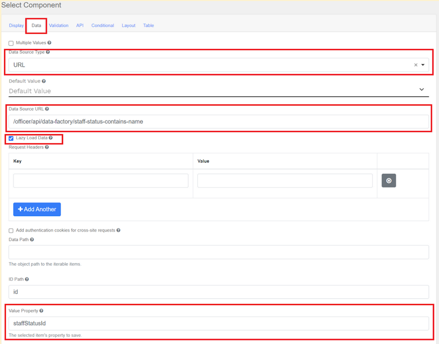The height and width of the screenshot is (344, 439).
Task: Open the Conditional tab
Action: coord(102,25)
